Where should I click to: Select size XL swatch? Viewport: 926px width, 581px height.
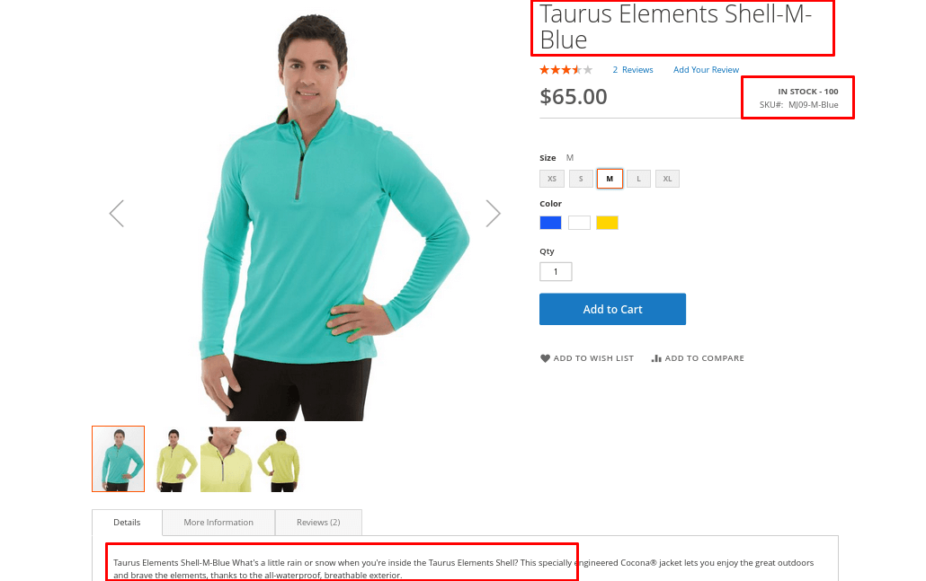667,179
